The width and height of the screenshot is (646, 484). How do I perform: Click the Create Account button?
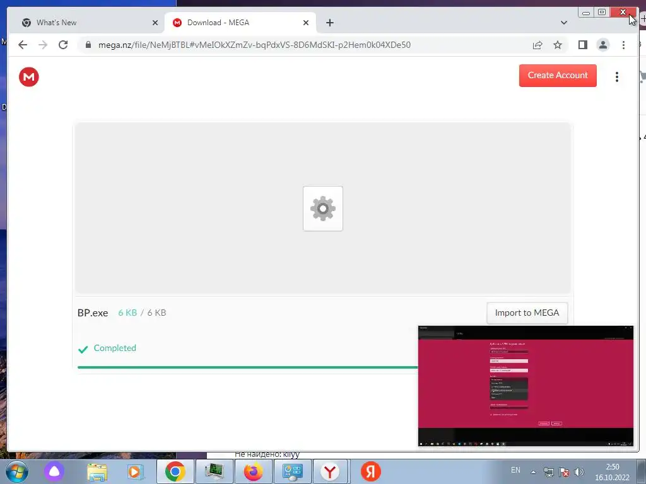coord(558,76)
